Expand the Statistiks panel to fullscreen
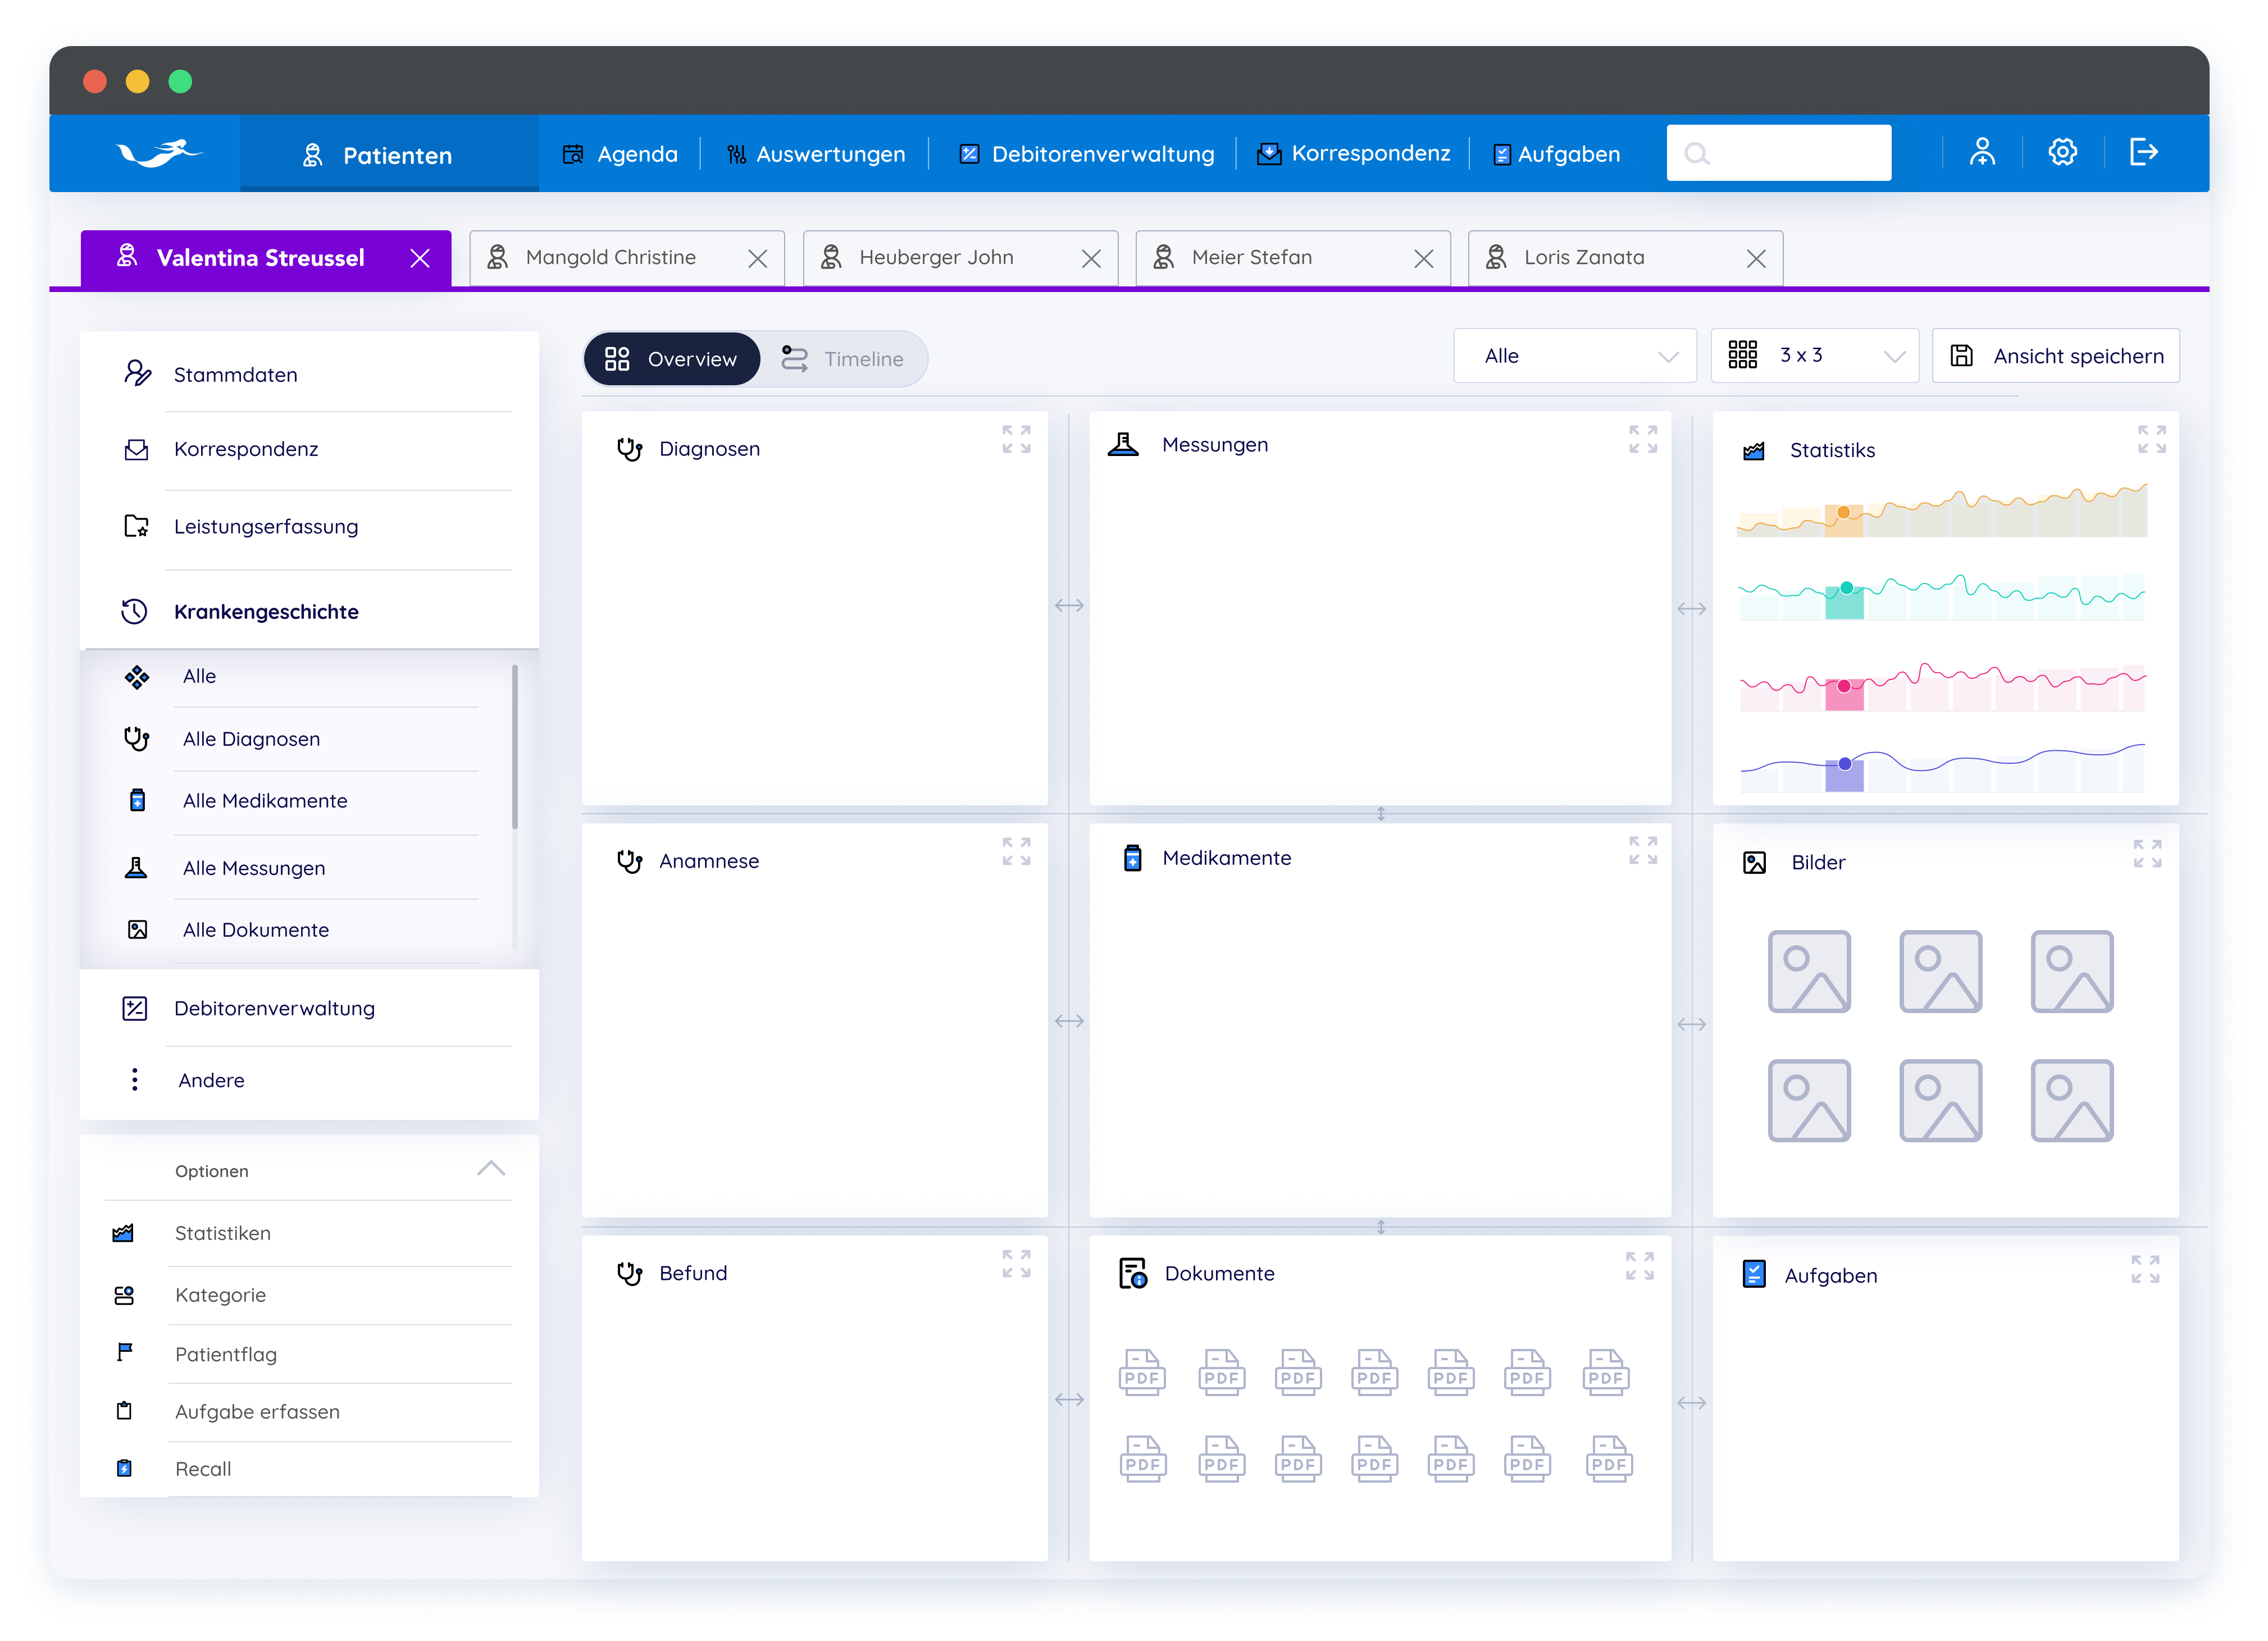This screenshot has width=2268, height=1641. [x=2151, y=439]
